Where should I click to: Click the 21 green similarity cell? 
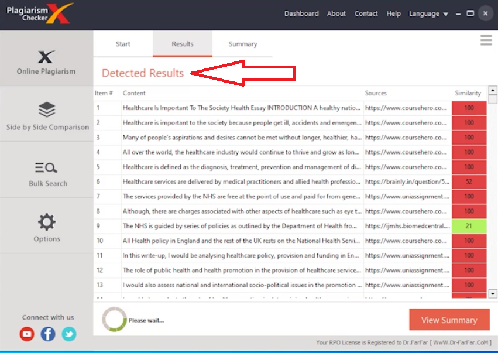[x=469, y=226]
